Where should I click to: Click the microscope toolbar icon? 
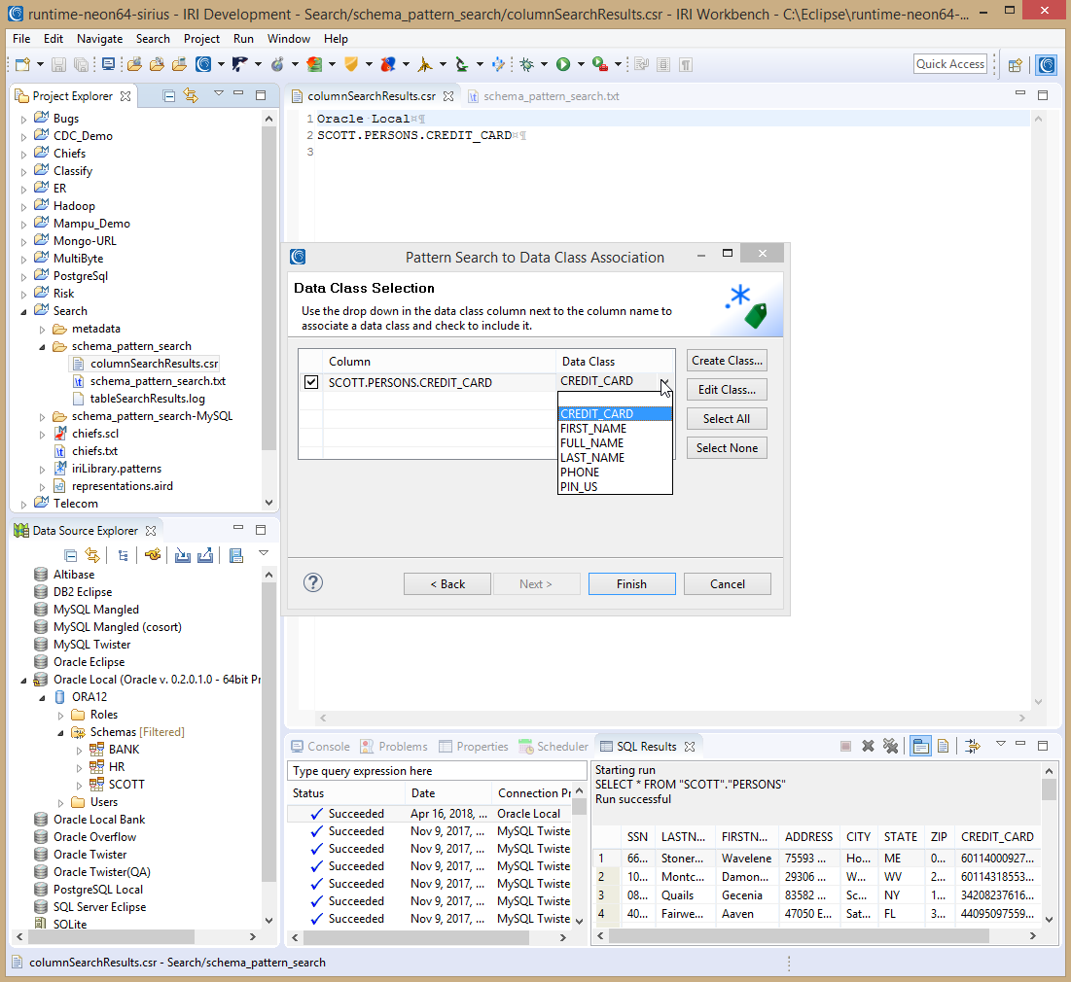462,64
